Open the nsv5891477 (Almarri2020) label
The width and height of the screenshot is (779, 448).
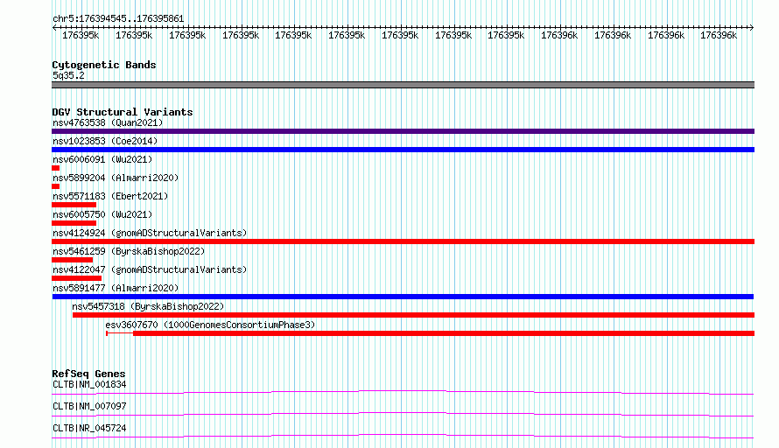[116, 288]
